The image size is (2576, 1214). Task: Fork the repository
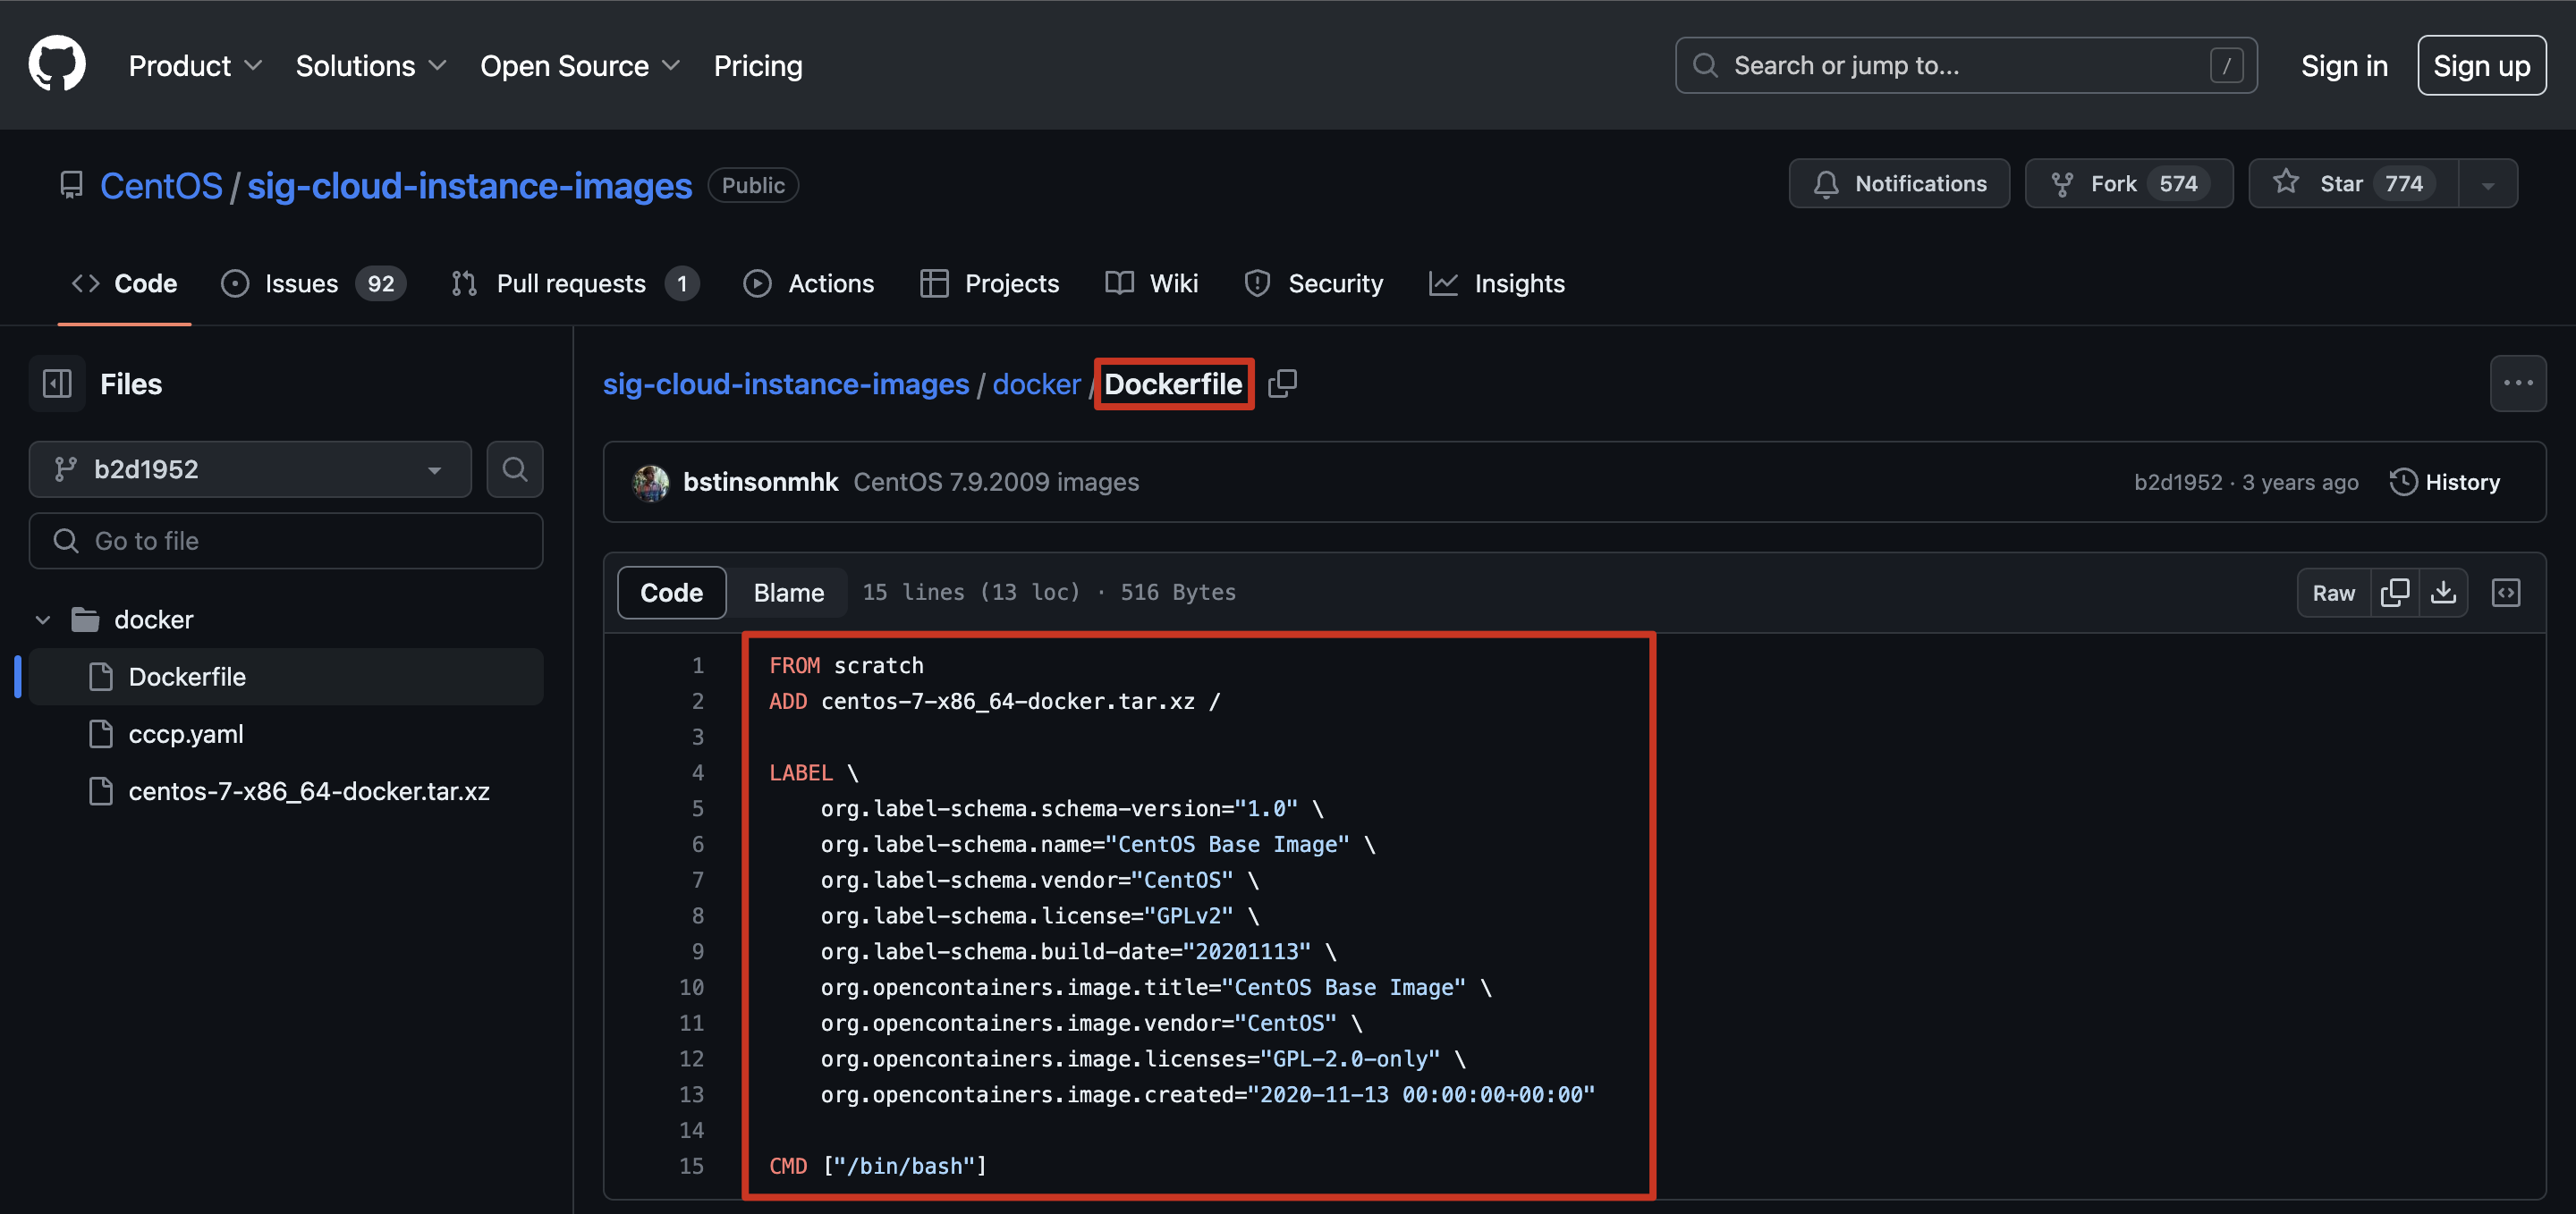(x=2128, y=184)
